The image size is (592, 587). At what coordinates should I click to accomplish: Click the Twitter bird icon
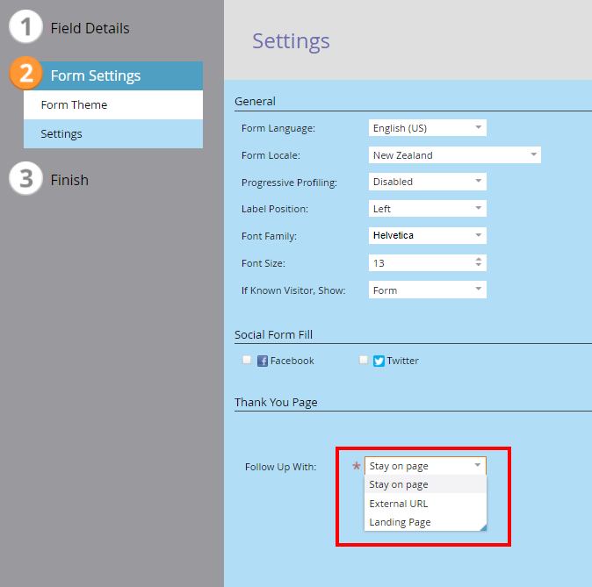point(379,361)
